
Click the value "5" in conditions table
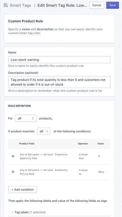click(99, 156)
